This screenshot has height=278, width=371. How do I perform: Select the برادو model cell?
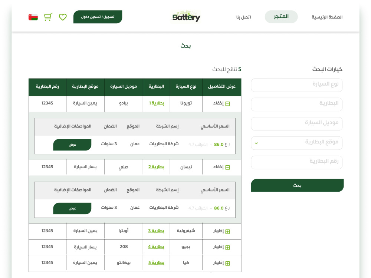click(124, 103)
